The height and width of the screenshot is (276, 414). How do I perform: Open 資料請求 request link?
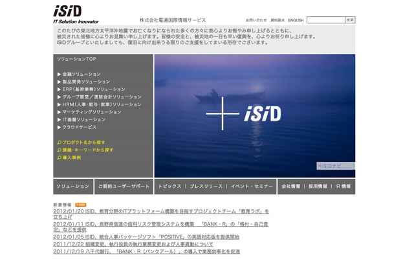click(278, 20)
